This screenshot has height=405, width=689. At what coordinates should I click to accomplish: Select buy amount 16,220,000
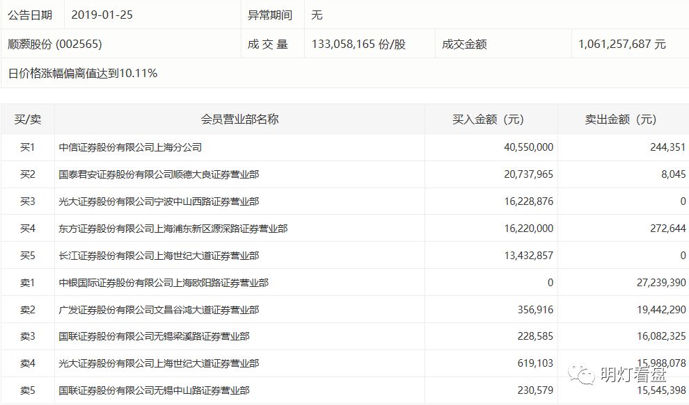click(529, 229)
